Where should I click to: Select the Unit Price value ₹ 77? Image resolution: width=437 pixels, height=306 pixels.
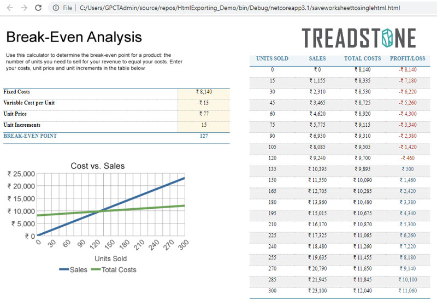tap(204, 114)
